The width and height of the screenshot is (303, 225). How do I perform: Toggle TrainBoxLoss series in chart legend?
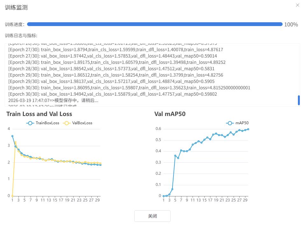coord(43,123)
